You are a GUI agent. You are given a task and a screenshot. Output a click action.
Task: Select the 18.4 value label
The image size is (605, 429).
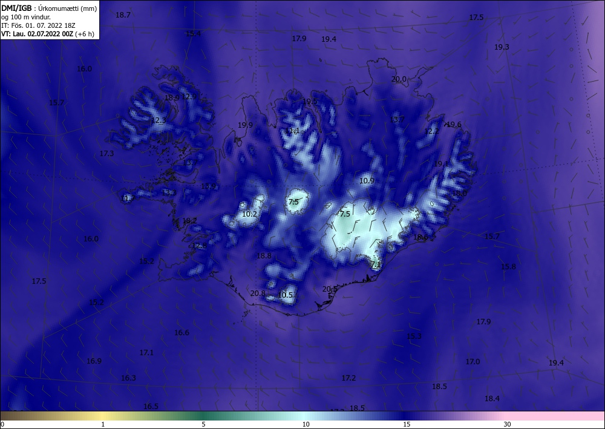[x=492, y=399]
